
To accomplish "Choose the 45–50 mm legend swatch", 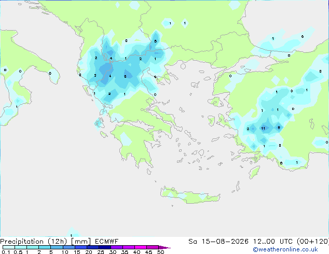I will [153, 247].
